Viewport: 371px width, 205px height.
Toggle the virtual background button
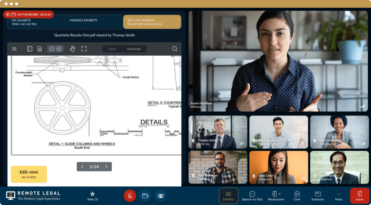(161, 196)
